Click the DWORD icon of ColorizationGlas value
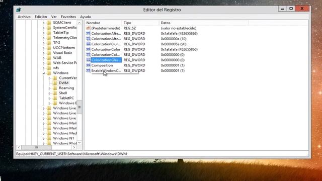The width and height of the screenshot is (322, 181). pyautogui.click(x=89, y=60)
